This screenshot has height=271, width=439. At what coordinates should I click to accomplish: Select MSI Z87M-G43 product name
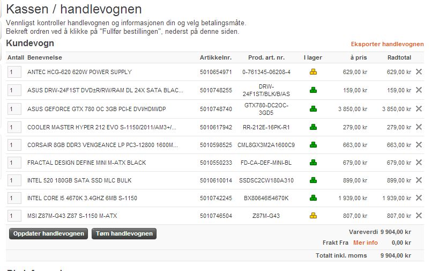[x=72, y=216]
